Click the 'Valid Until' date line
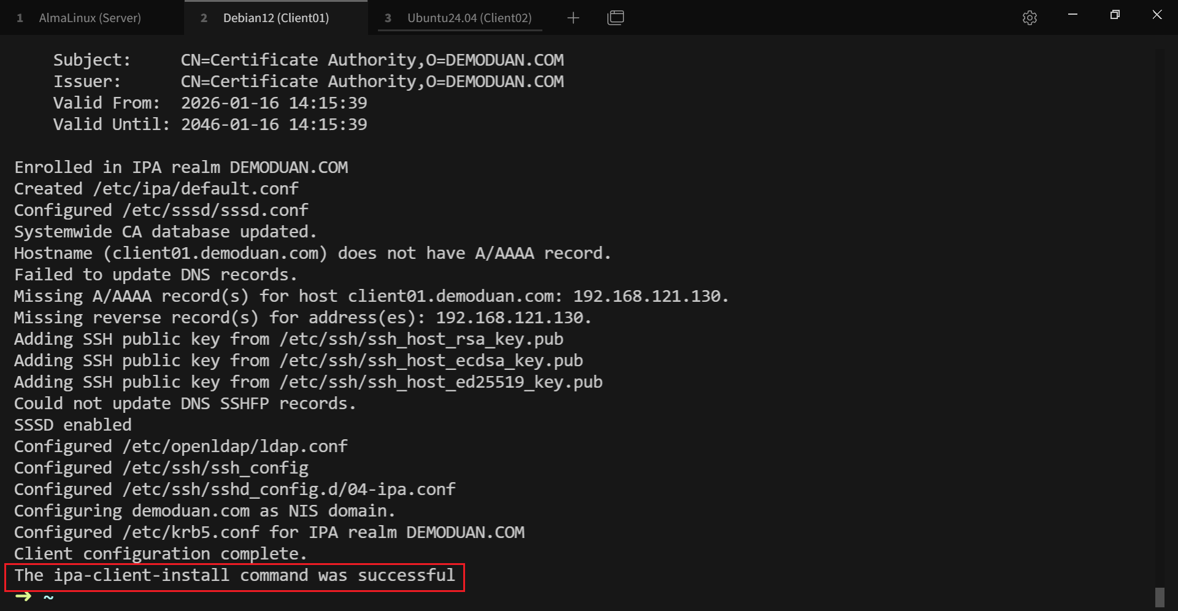 click(x=210, y=125)
